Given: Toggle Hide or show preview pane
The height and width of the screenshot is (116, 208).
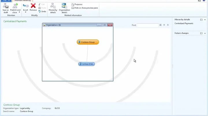Looking at the screenshot, I should [84, 8].
